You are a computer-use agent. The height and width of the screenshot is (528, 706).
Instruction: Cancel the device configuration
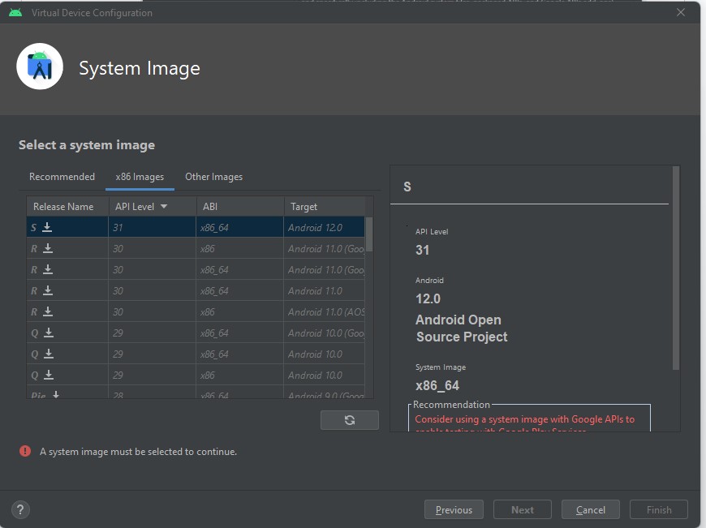[x=590, y=509]
